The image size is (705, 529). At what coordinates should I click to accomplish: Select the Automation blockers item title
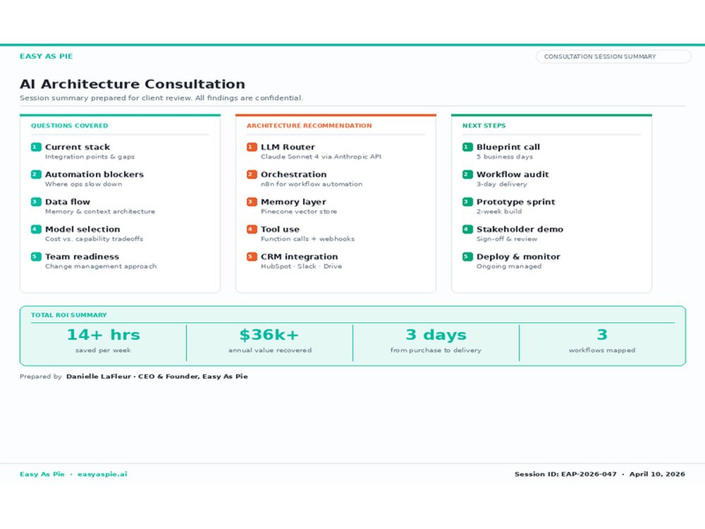[x=94, y=174]
